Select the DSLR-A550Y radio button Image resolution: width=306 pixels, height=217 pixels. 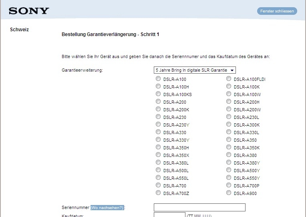229,178
